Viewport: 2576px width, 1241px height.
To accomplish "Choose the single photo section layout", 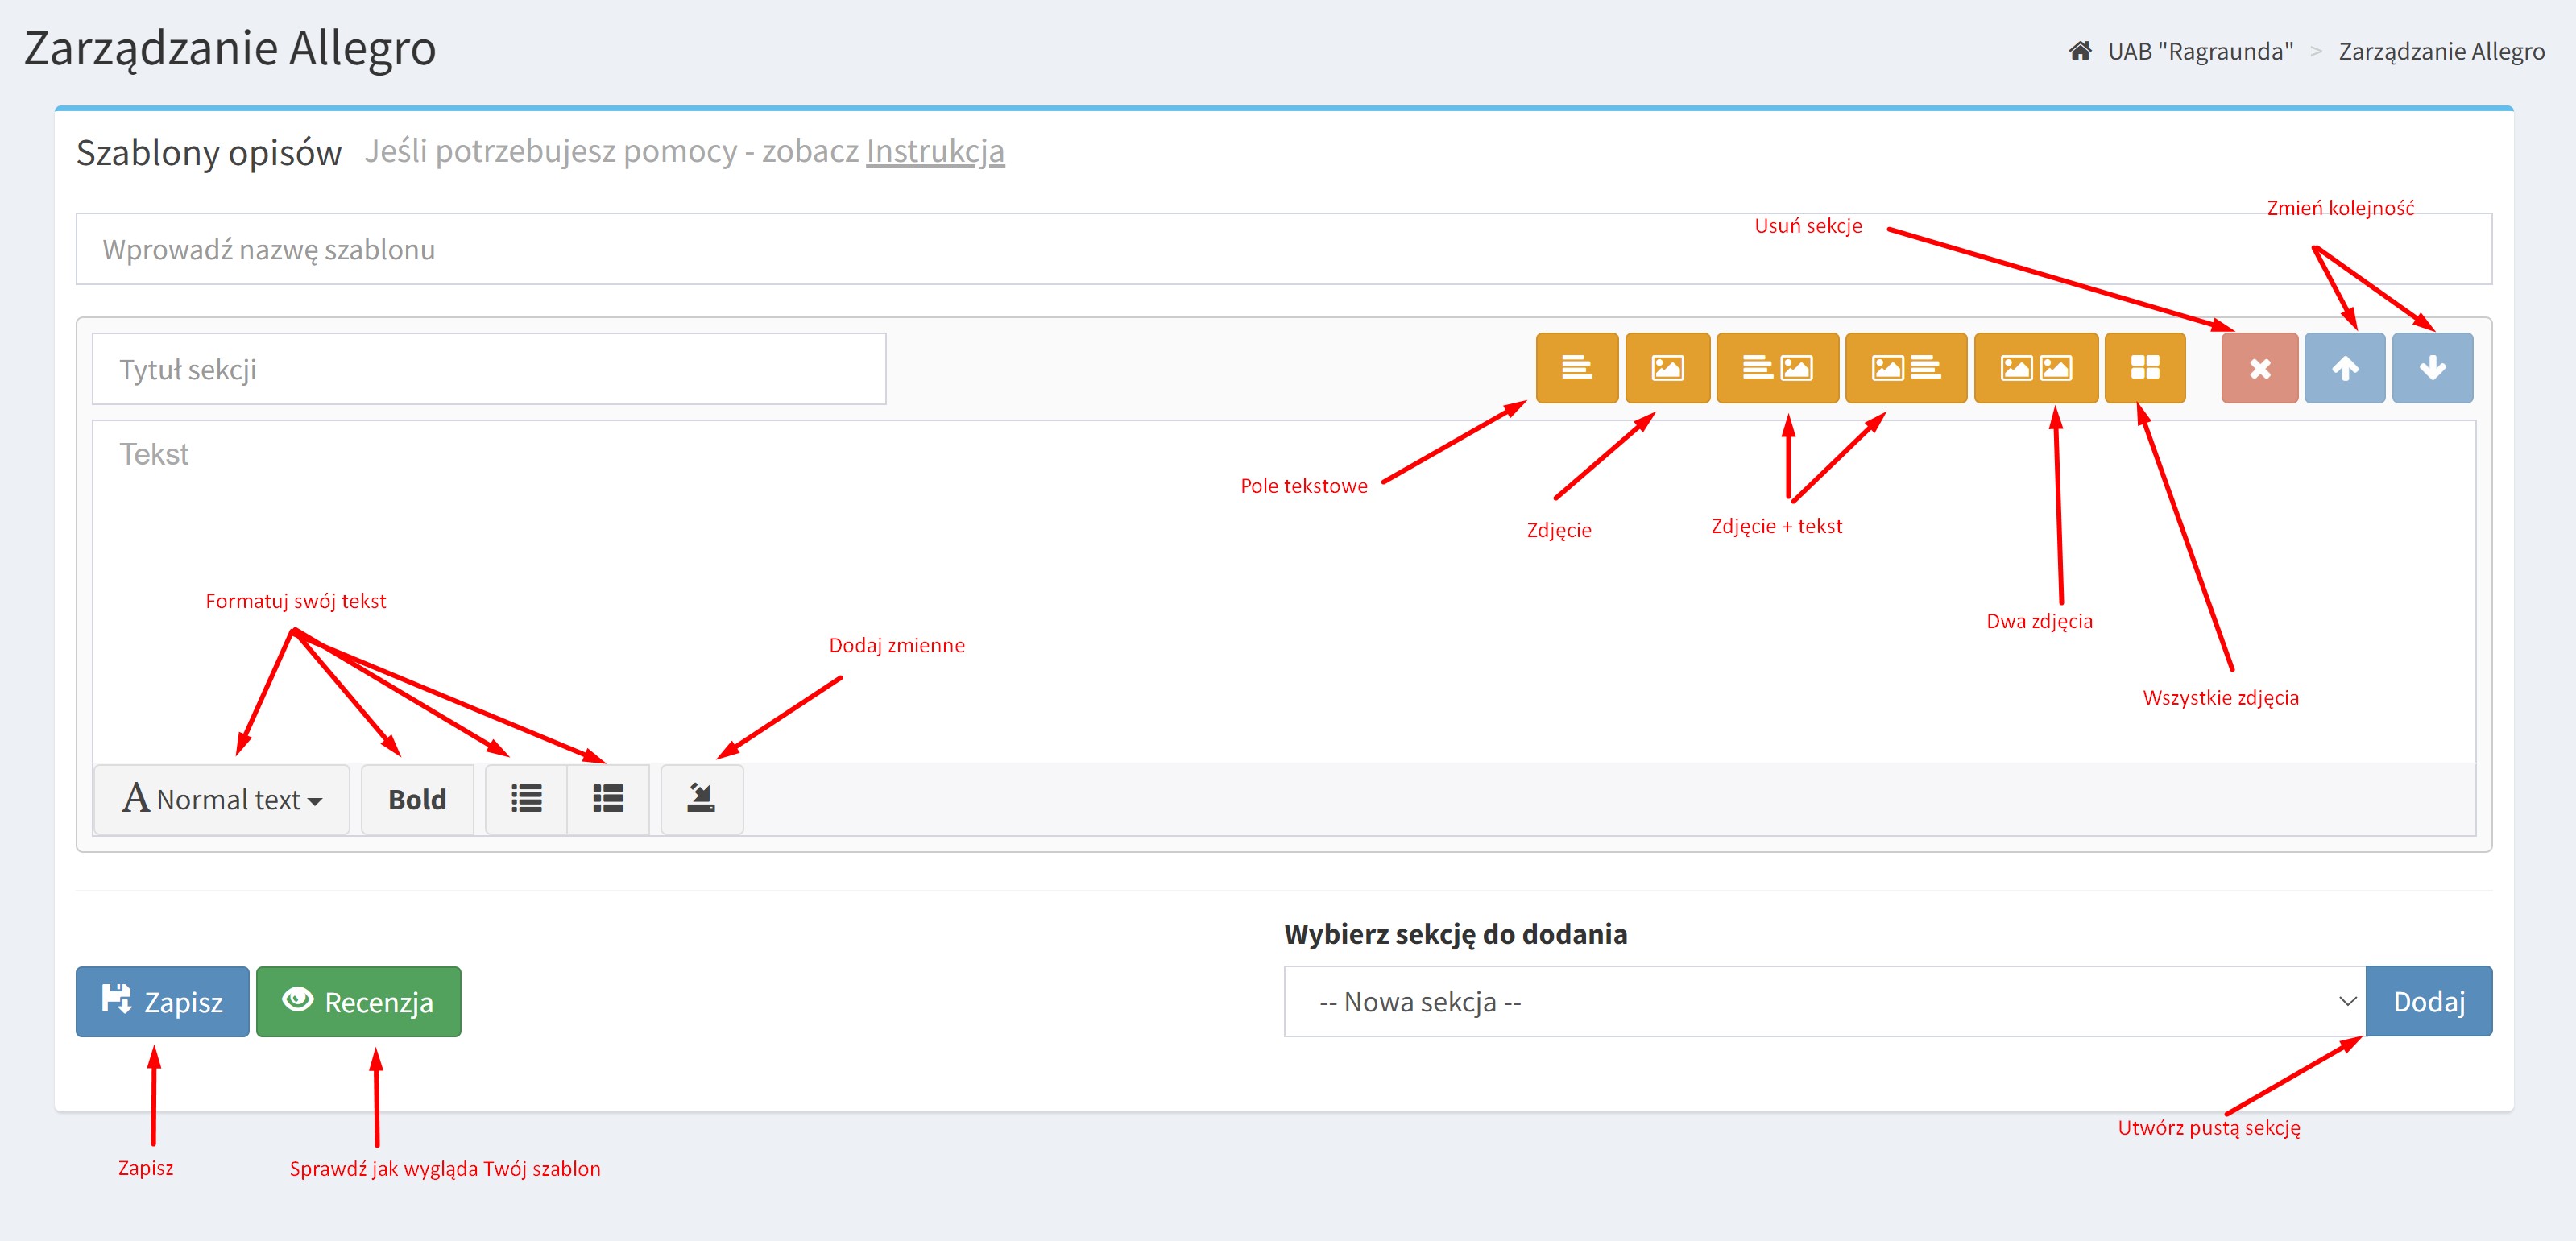I will point(1666,368).
